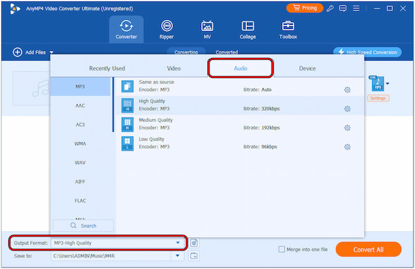Expand the file format dropdown arrow beside MP3 icon
The width and height of the screenshot is (415, 269).
(x=387, y=83)
